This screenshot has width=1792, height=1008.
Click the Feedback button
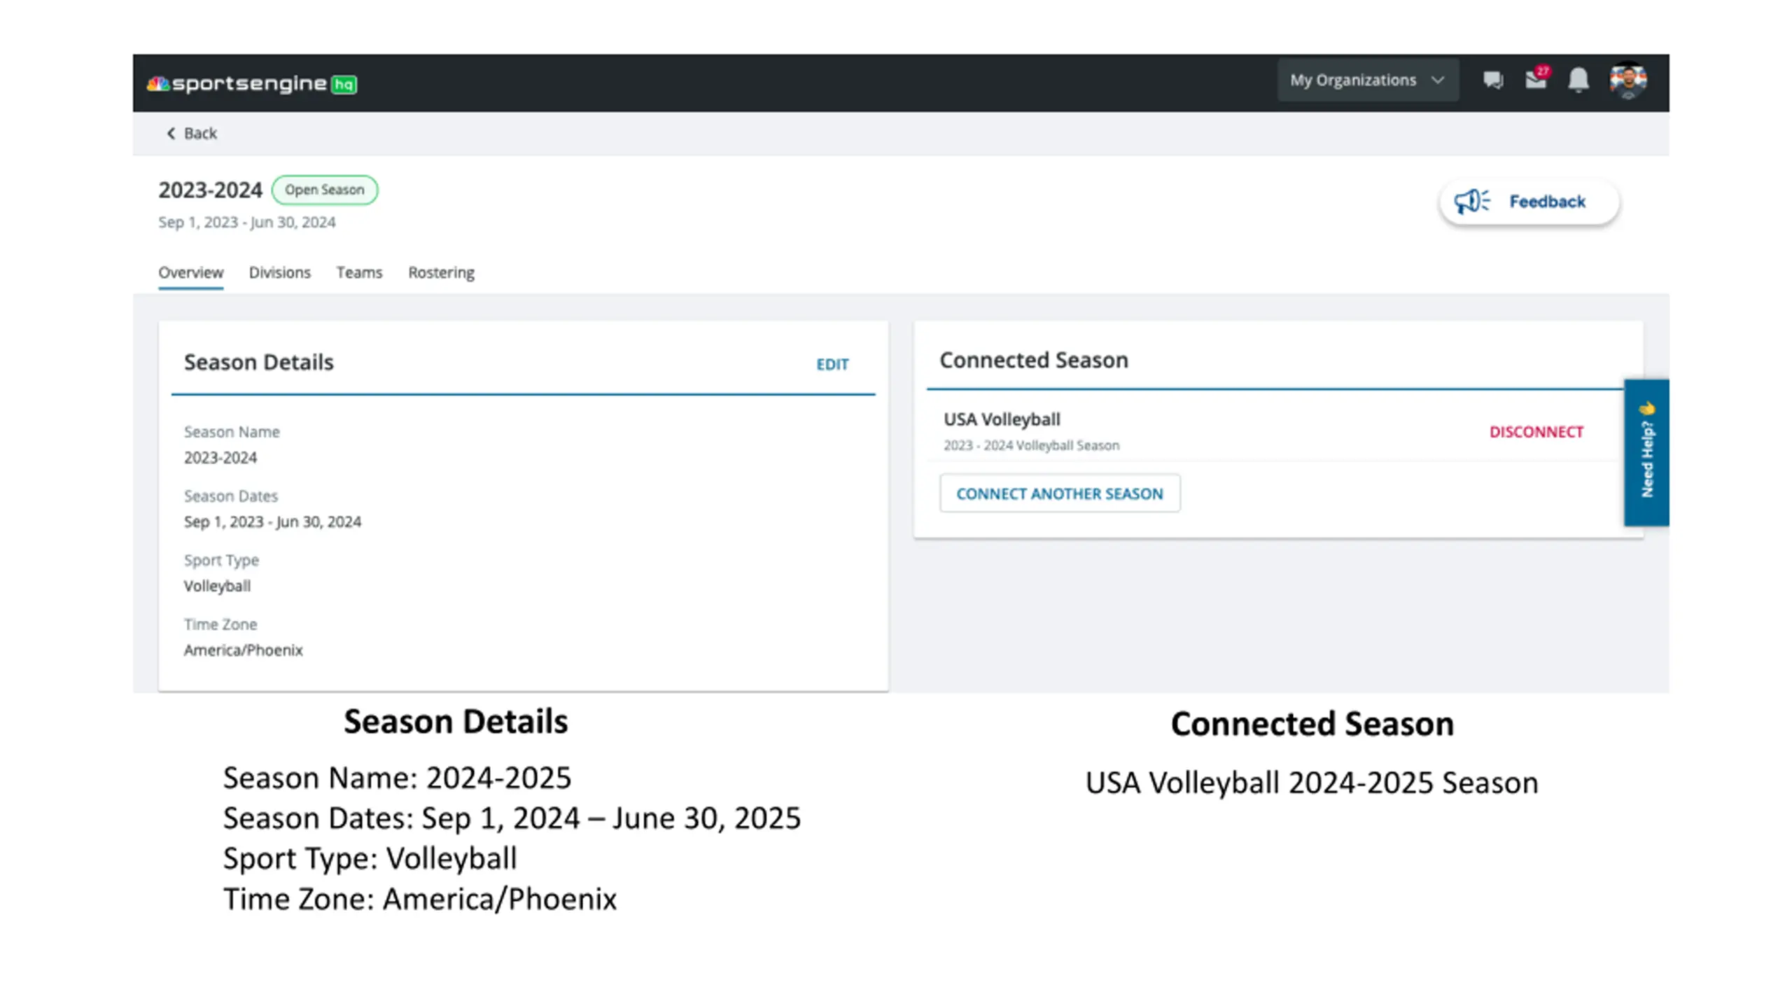click(x=1529, y=202)
